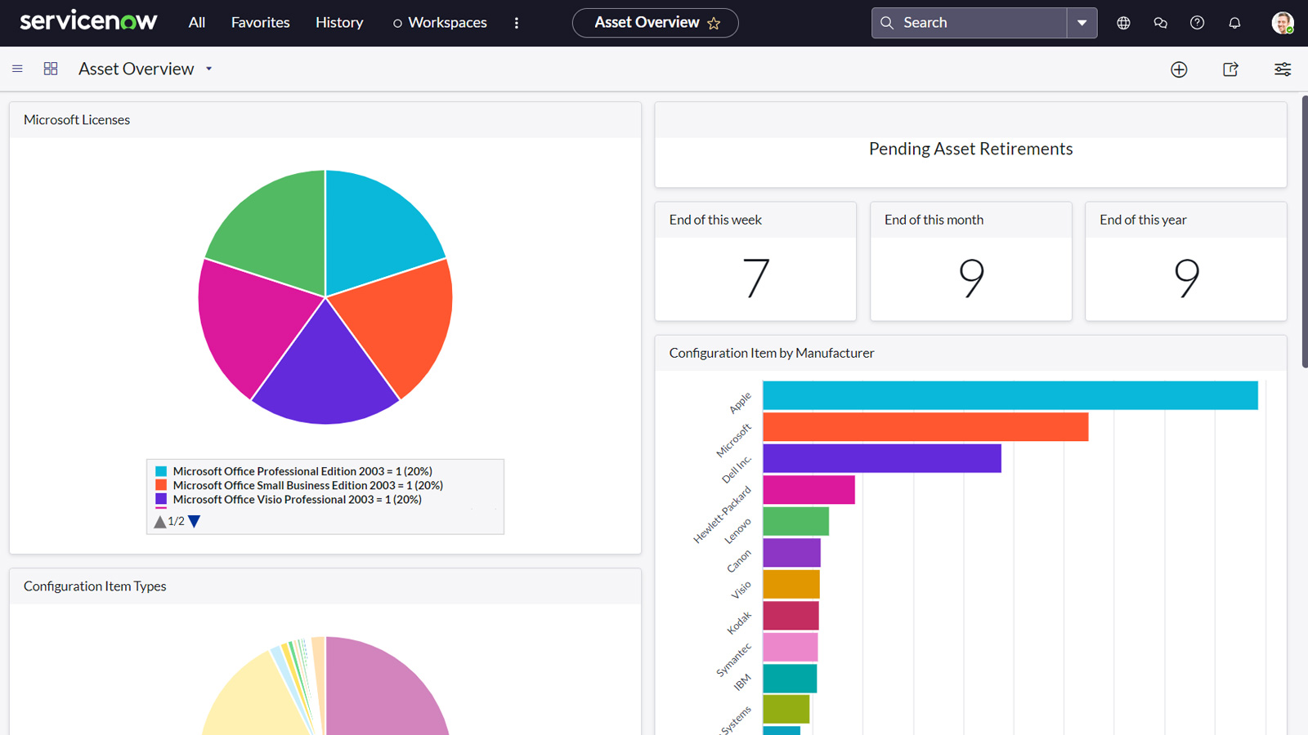Screen dimensions: 1308x735
Task: Expand the Asset Overview dashboard dropdown
Action: click(209, 69)
